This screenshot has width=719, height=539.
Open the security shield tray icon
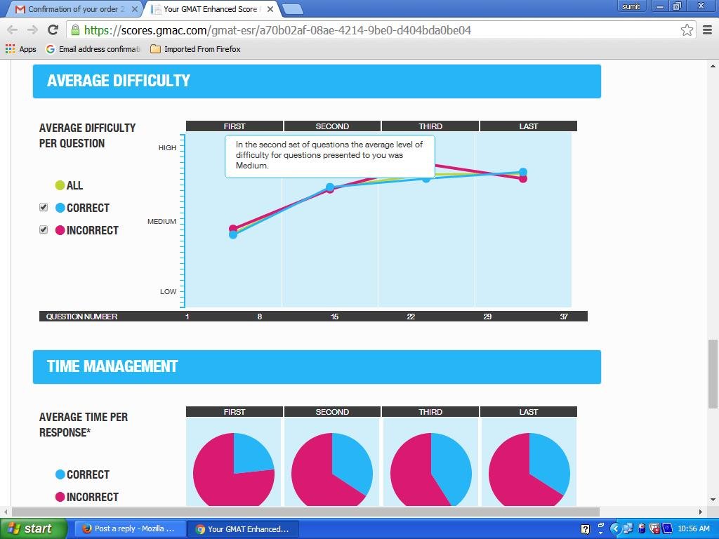click(x=654, y=528)
